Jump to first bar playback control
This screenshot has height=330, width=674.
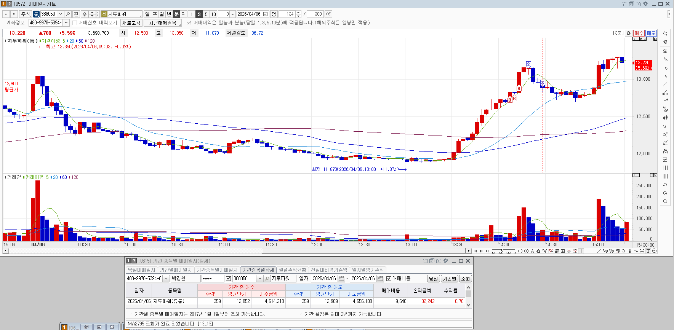[x=475, y=251]
